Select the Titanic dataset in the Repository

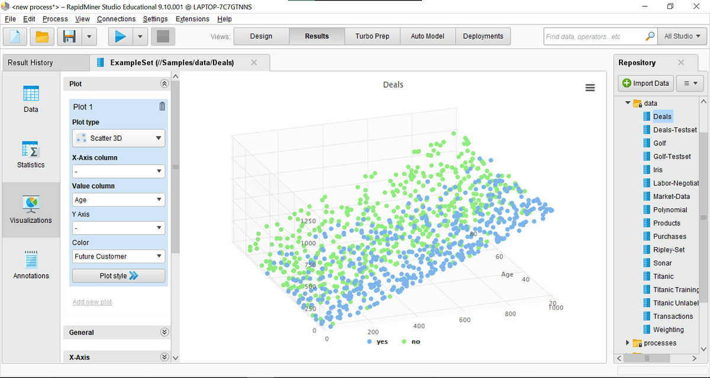click(x=665, y=276)
